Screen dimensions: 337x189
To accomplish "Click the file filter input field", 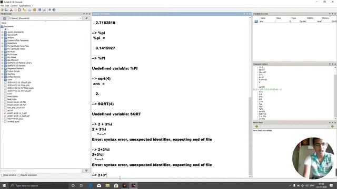I will (41, 171).
